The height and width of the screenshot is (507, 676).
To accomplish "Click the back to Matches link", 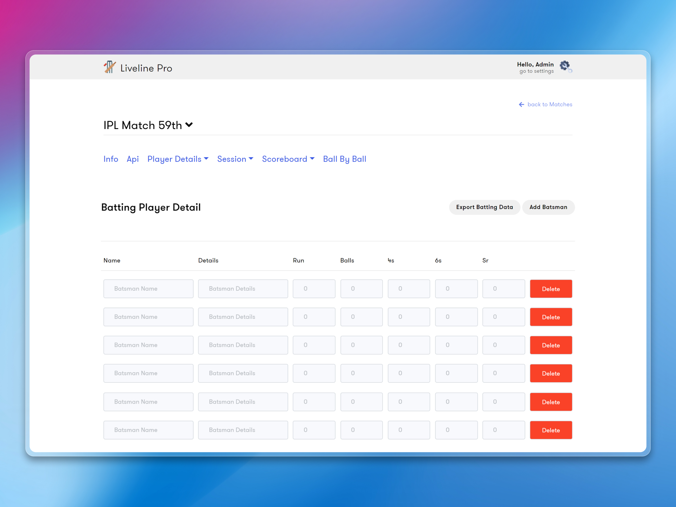I will coord(550,104).
